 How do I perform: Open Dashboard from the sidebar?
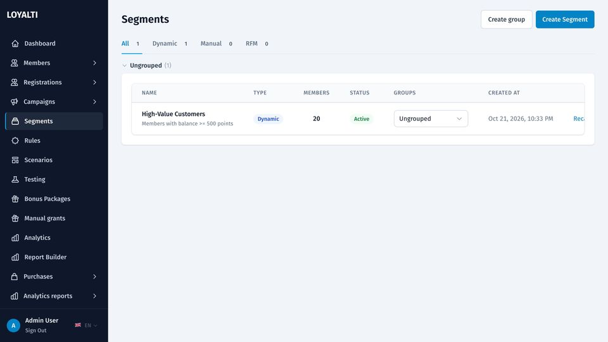tap(54, 44)
